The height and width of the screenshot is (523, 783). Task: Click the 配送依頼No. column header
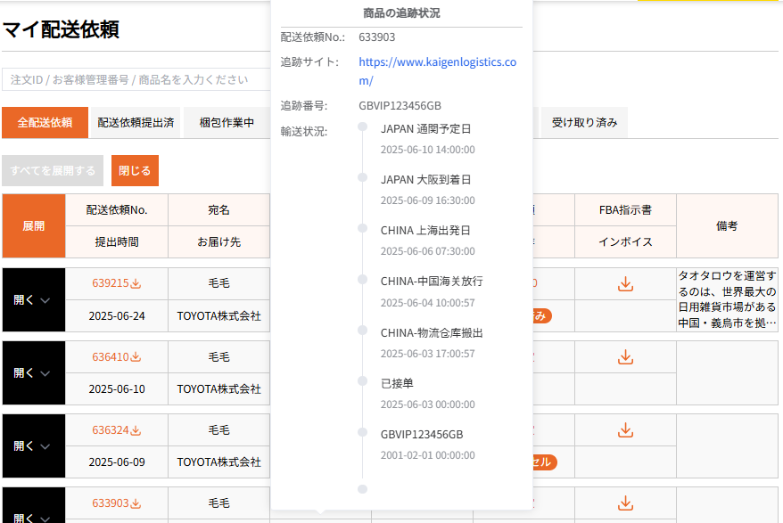(117, 210)
